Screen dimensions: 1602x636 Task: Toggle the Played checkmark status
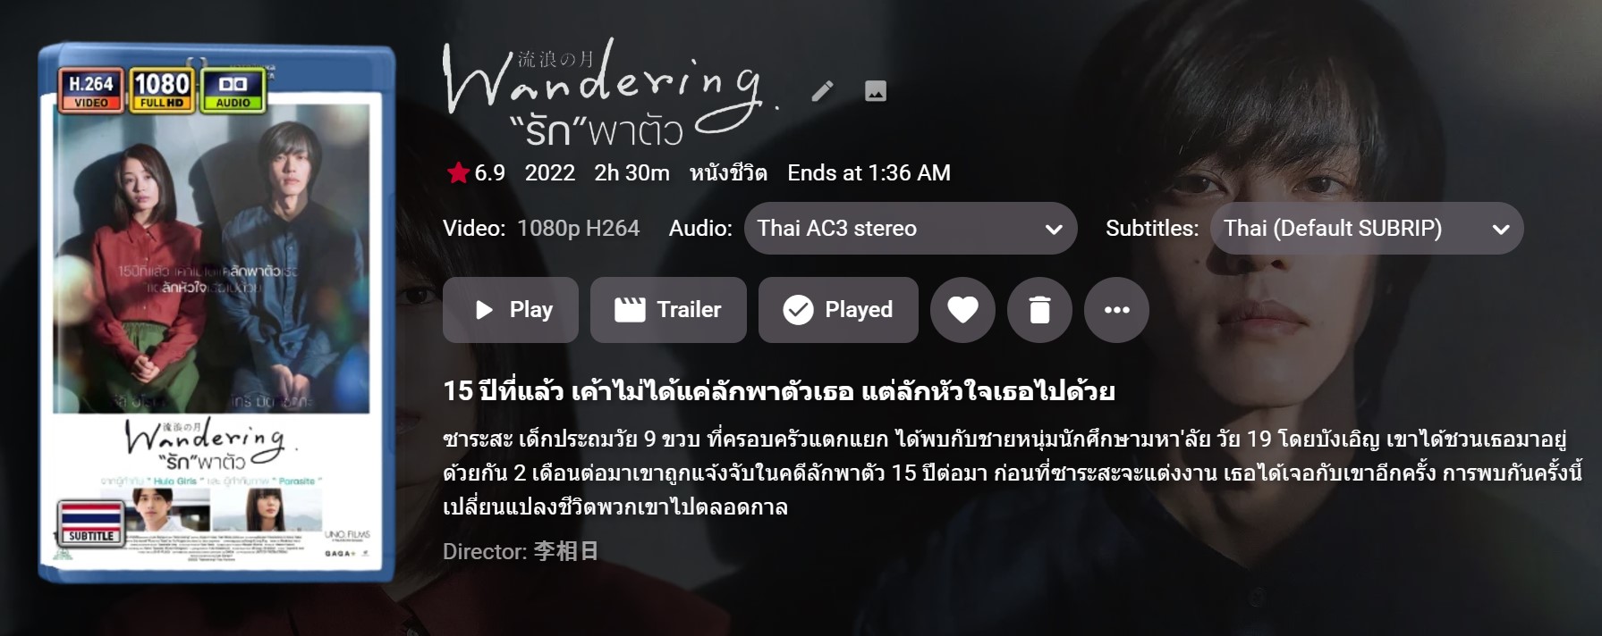point(838,310)
